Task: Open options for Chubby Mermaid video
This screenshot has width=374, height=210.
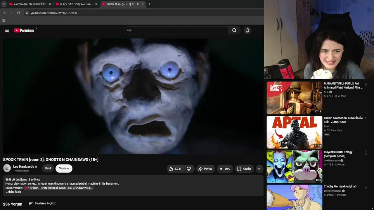Action: [x=366, y=188]
